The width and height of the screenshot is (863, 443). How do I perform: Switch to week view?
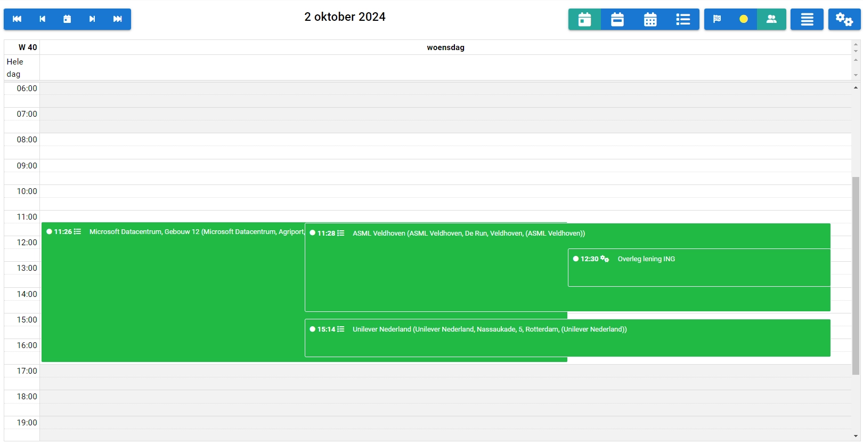[x=617, y=20]
